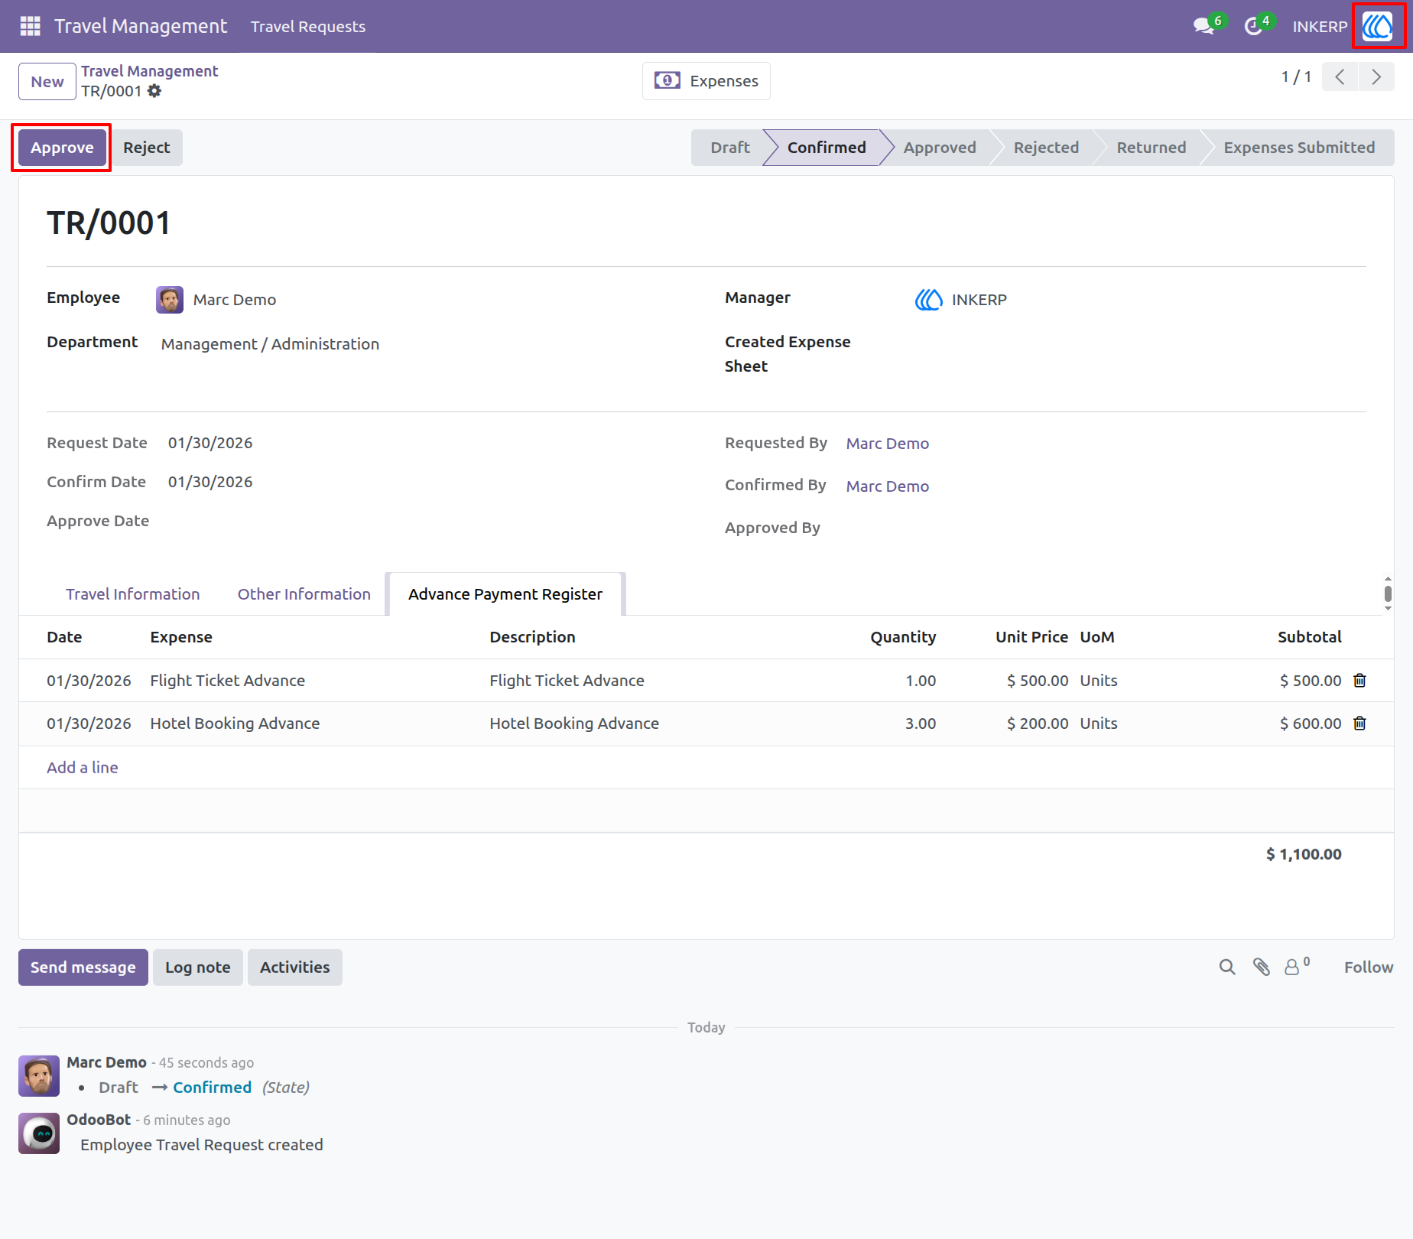This screenshot has width=1413, height=1239.
Task: Open Requested By Marc Demo link
Action: [x=888, y=444]
